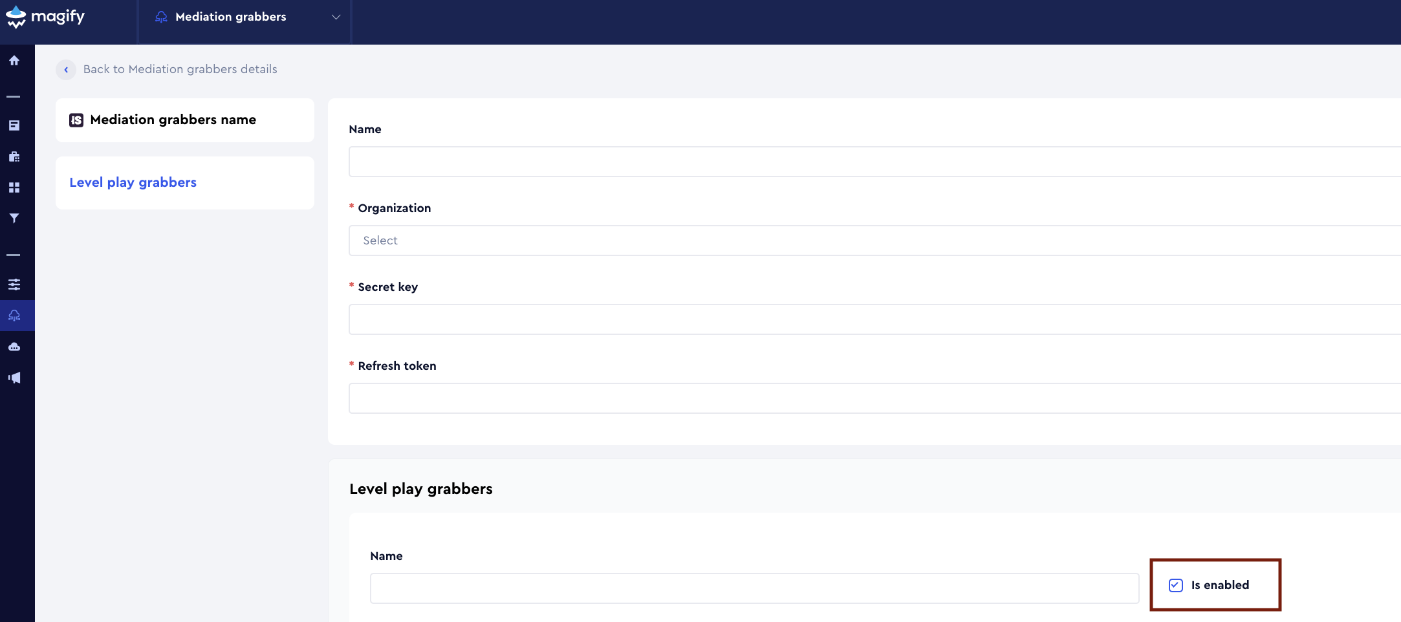Viewport: 1401px width, 622px height.
Task: Open the megaphone sidebar icon
Action: click(x=14, y=378)
